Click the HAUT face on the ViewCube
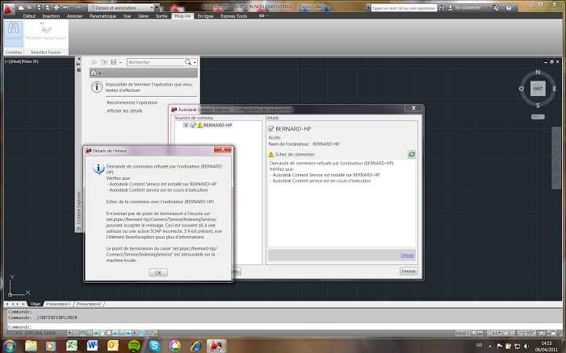 point(538,89)
